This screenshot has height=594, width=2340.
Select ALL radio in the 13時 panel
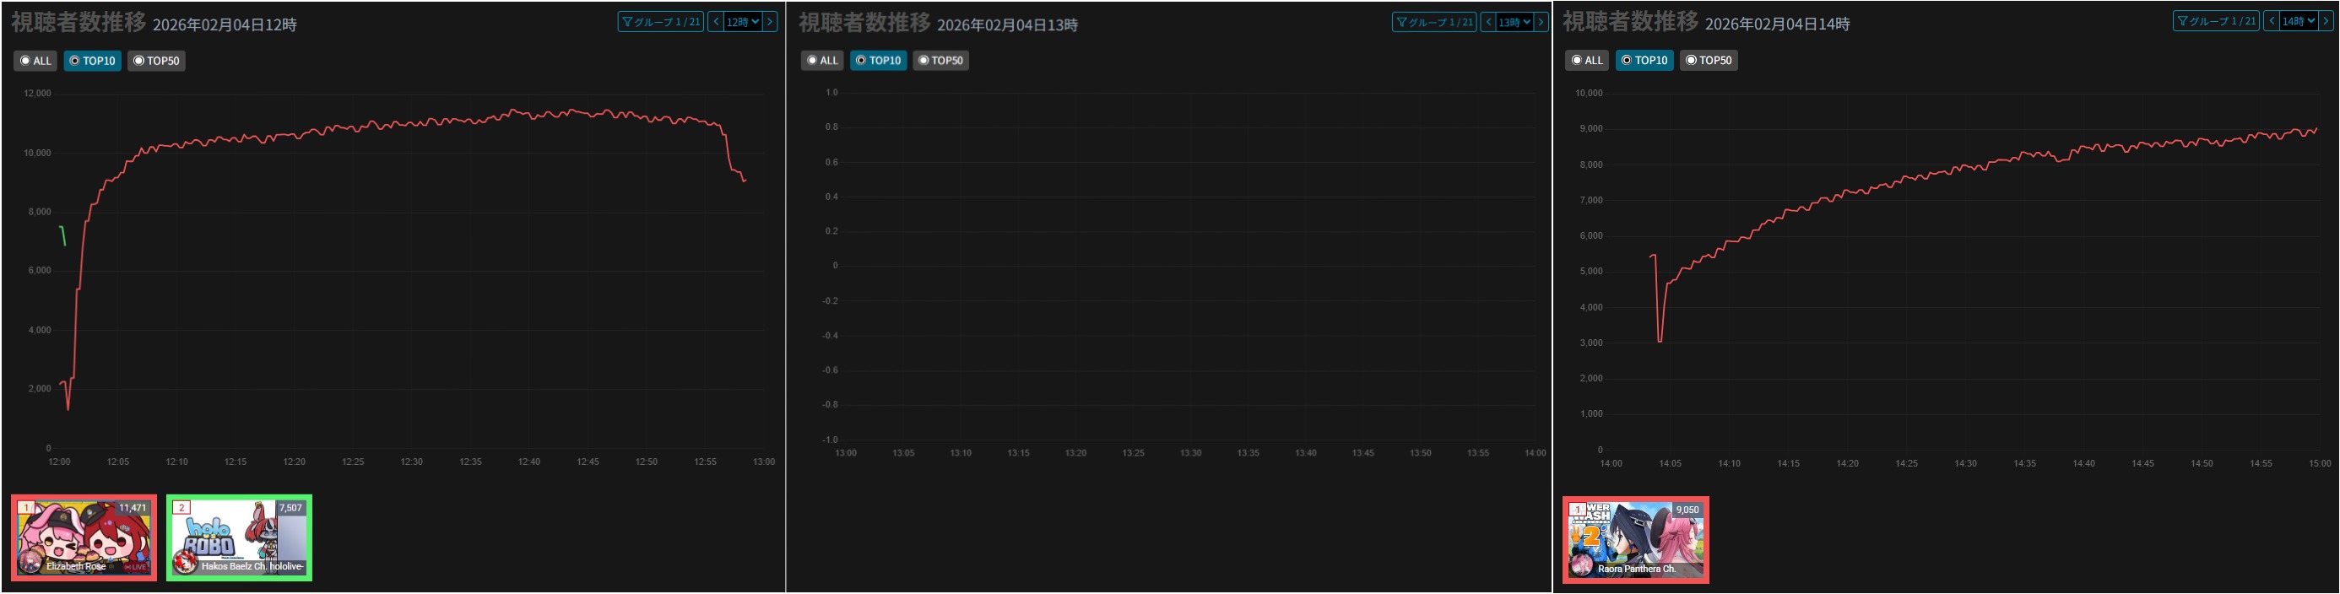point(822,61)
